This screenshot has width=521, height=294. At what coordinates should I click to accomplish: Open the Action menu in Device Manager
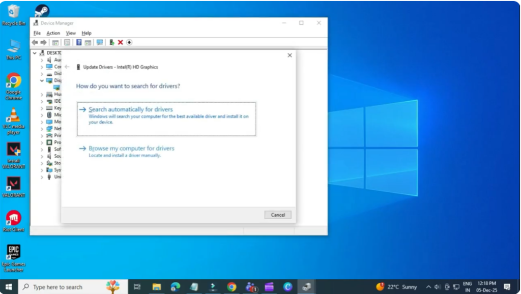click(53, 33)
